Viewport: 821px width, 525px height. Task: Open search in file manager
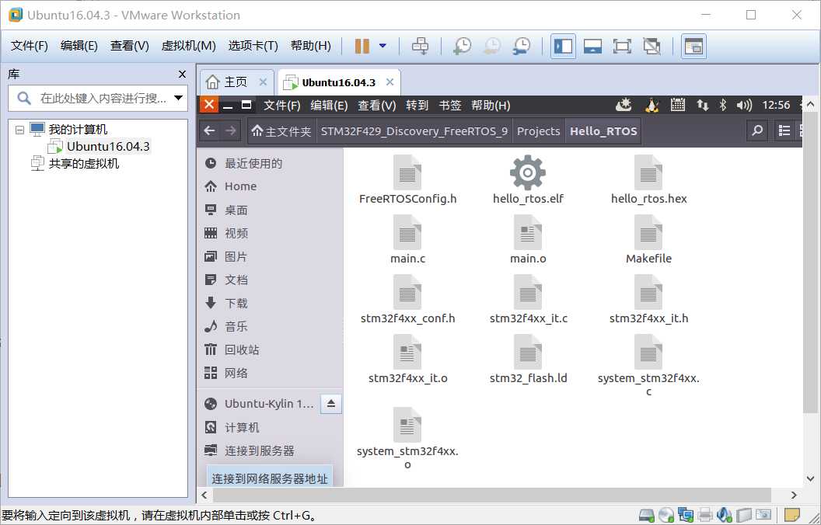[x=757, y=130]
